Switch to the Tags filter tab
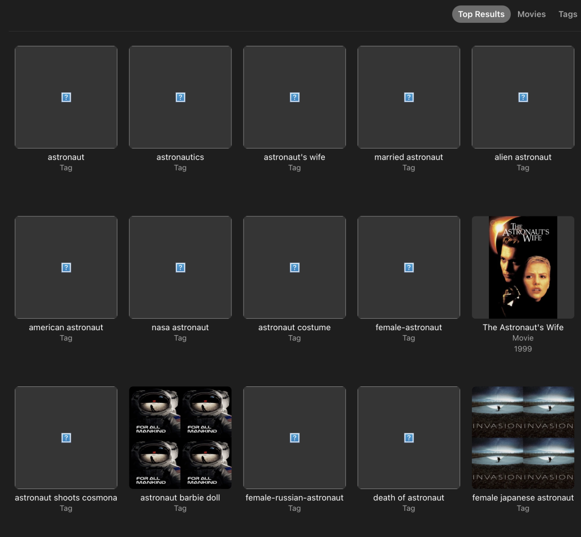This screenshot has width=581, height=537. point(567,14)
